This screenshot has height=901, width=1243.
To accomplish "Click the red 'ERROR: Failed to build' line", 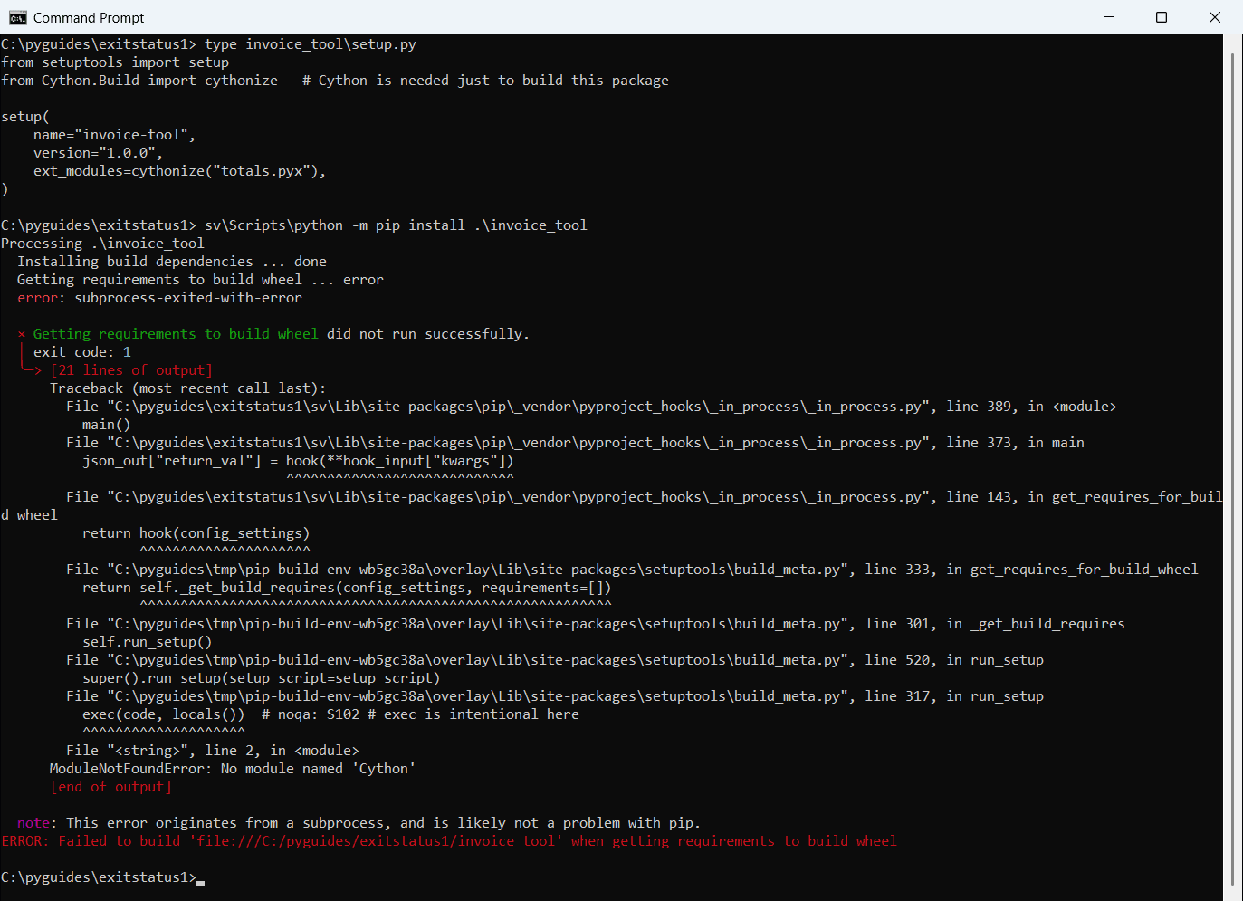I will point(449,841).
